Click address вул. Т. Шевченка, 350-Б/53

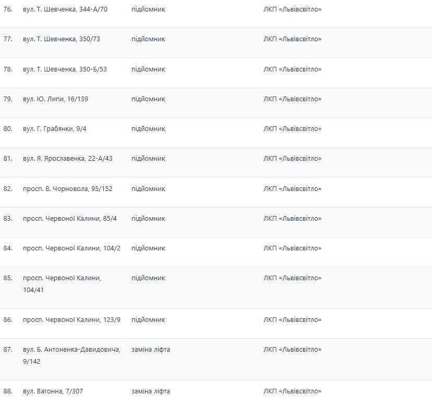point(65,69)
